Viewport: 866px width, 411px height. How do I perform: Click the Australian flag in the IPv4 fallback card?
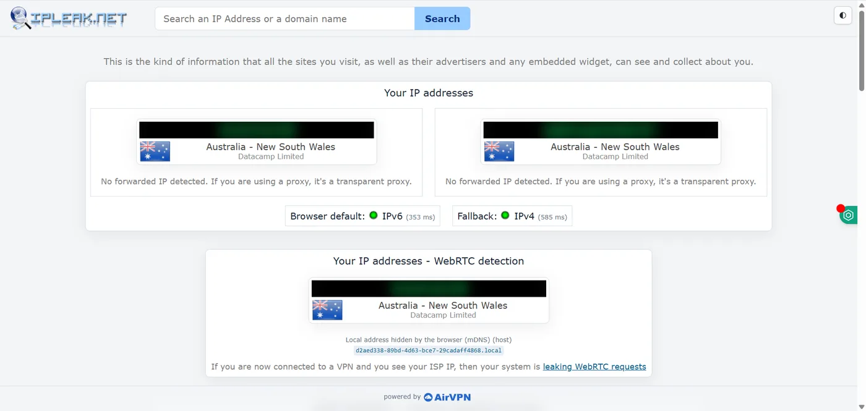tap(499, 151)
